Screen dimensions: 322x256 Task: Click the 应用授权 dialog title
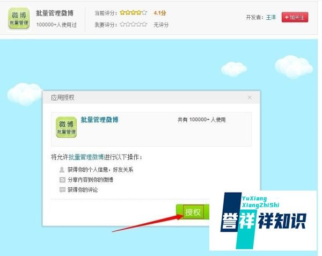click(x=63, y=97)
